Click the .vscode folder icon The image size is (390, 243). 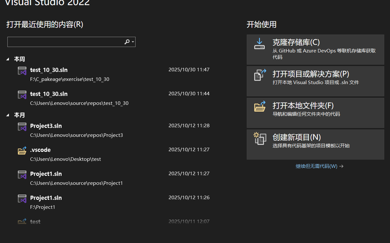point(22,150)
